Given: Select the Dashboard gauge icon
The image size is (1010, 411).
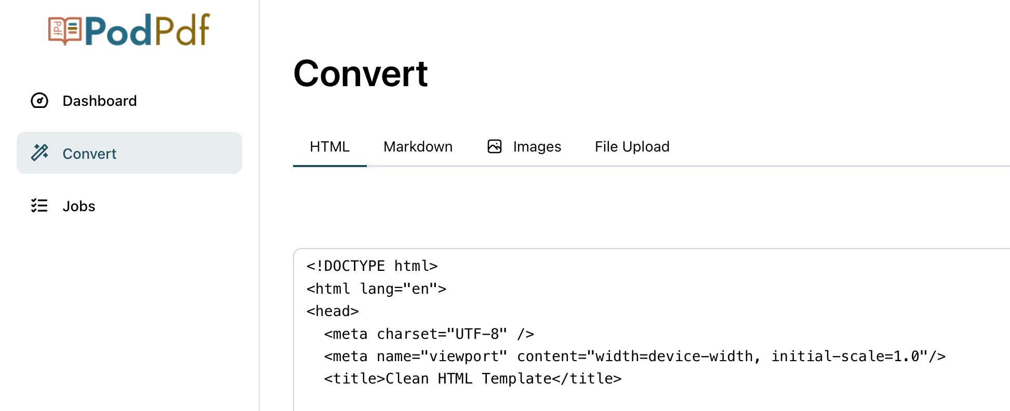Looking at the screenshot, I should pyautogui.click(x=39, y=101).
